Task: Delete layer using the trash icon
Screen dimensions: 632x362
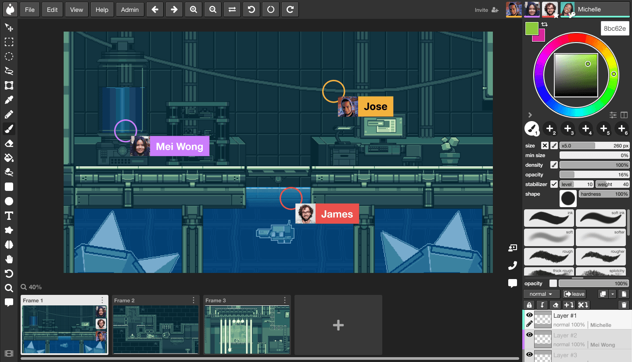Action: tap(624, 305)
